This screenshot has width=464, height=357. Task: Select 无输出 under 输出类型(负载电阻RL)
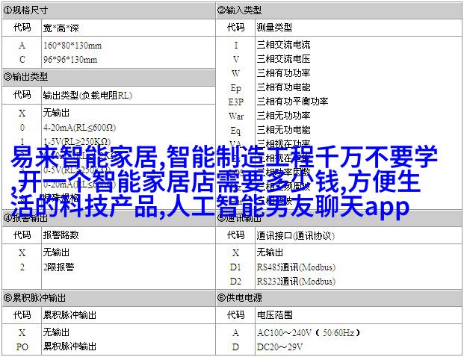56,113
